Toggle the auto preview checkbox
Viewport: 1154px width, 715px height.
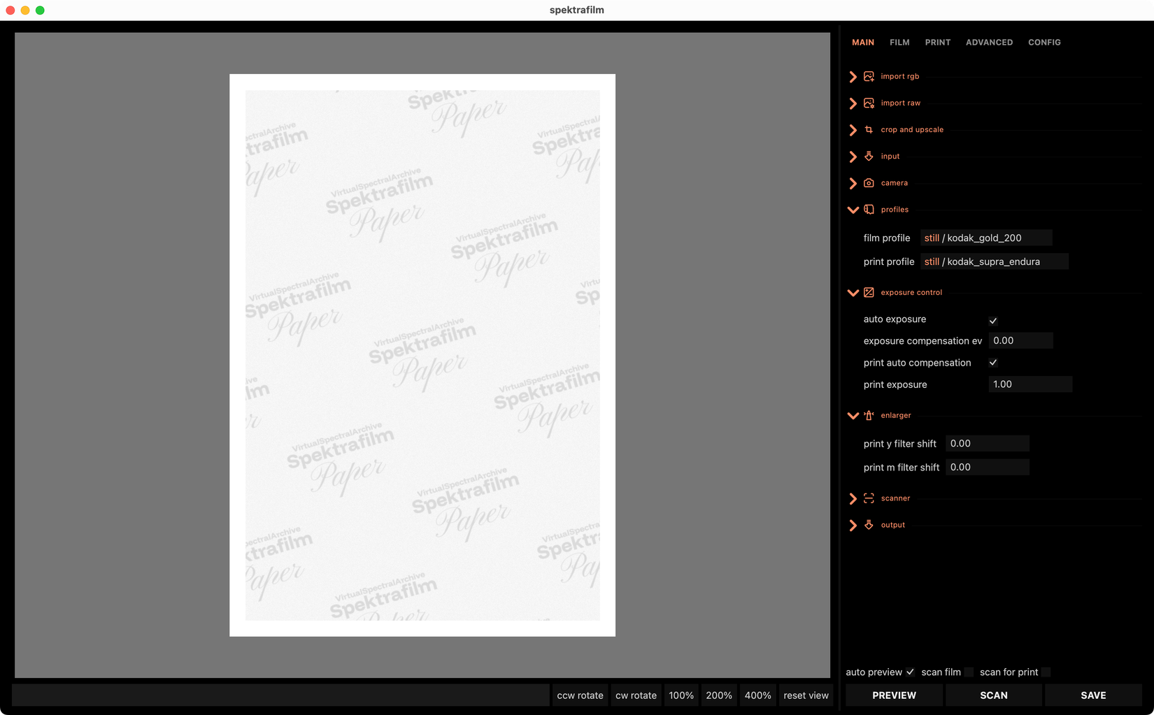[910, 672]
